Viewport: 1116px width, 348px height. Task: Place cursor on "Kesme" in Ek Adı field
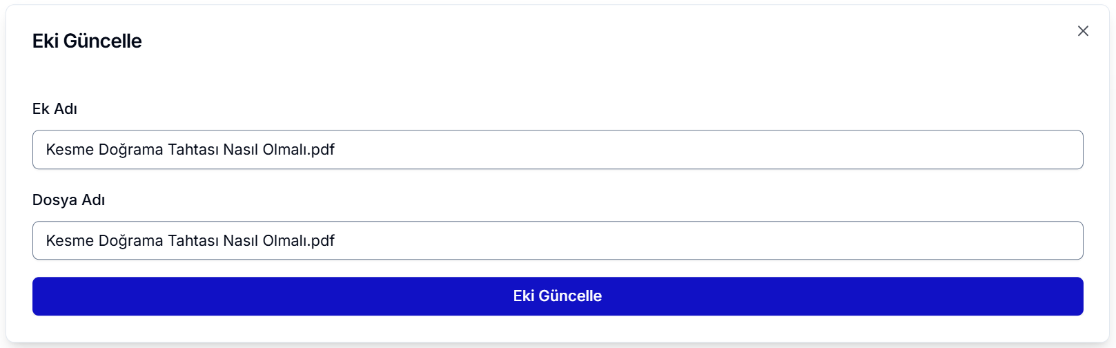tap(70, 150)
